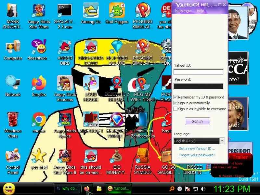Toggle Remember my ID & password checkbox
Image resolution: width=260 pixels, height=195 pixels.
(175, 97)
